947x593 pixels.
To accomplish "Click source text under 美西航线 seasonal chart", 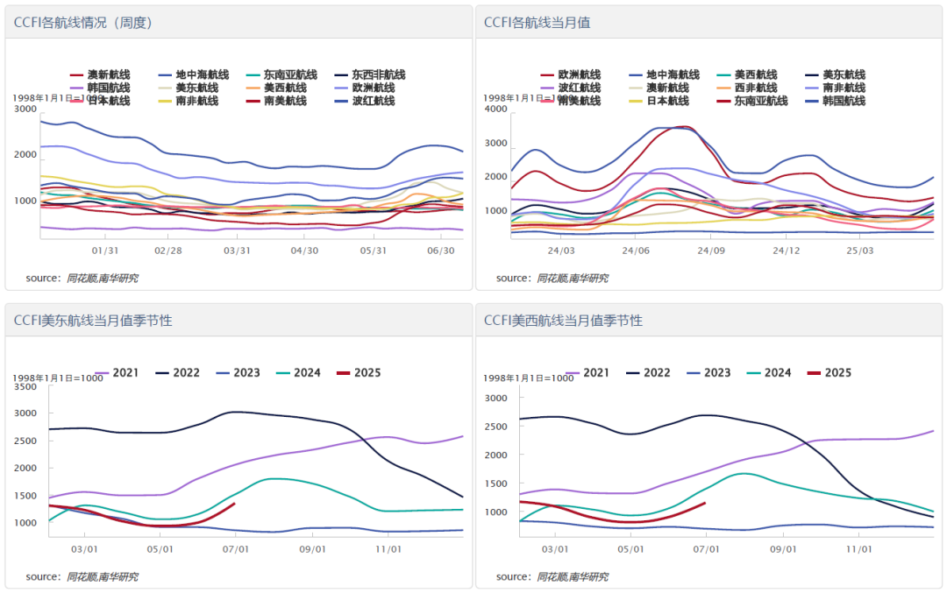I will 552,576.
